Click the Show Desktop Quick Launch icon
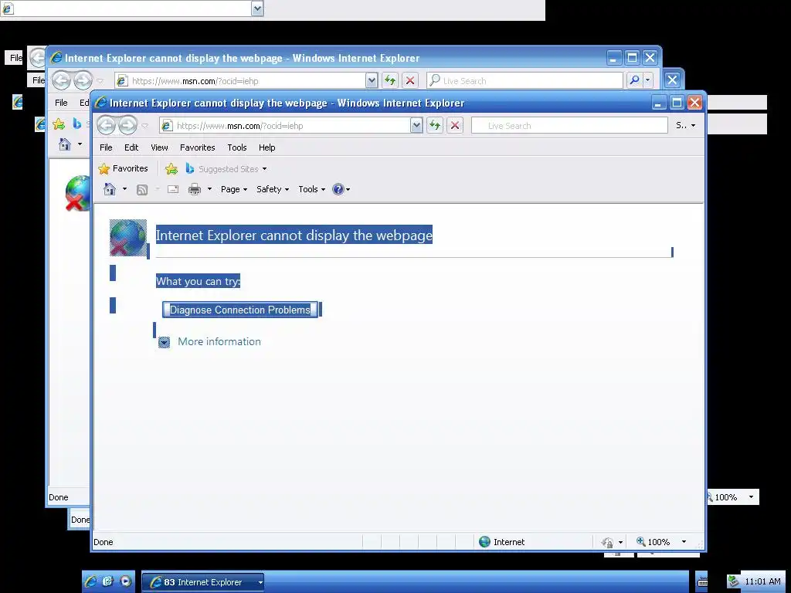 [107, 581]
